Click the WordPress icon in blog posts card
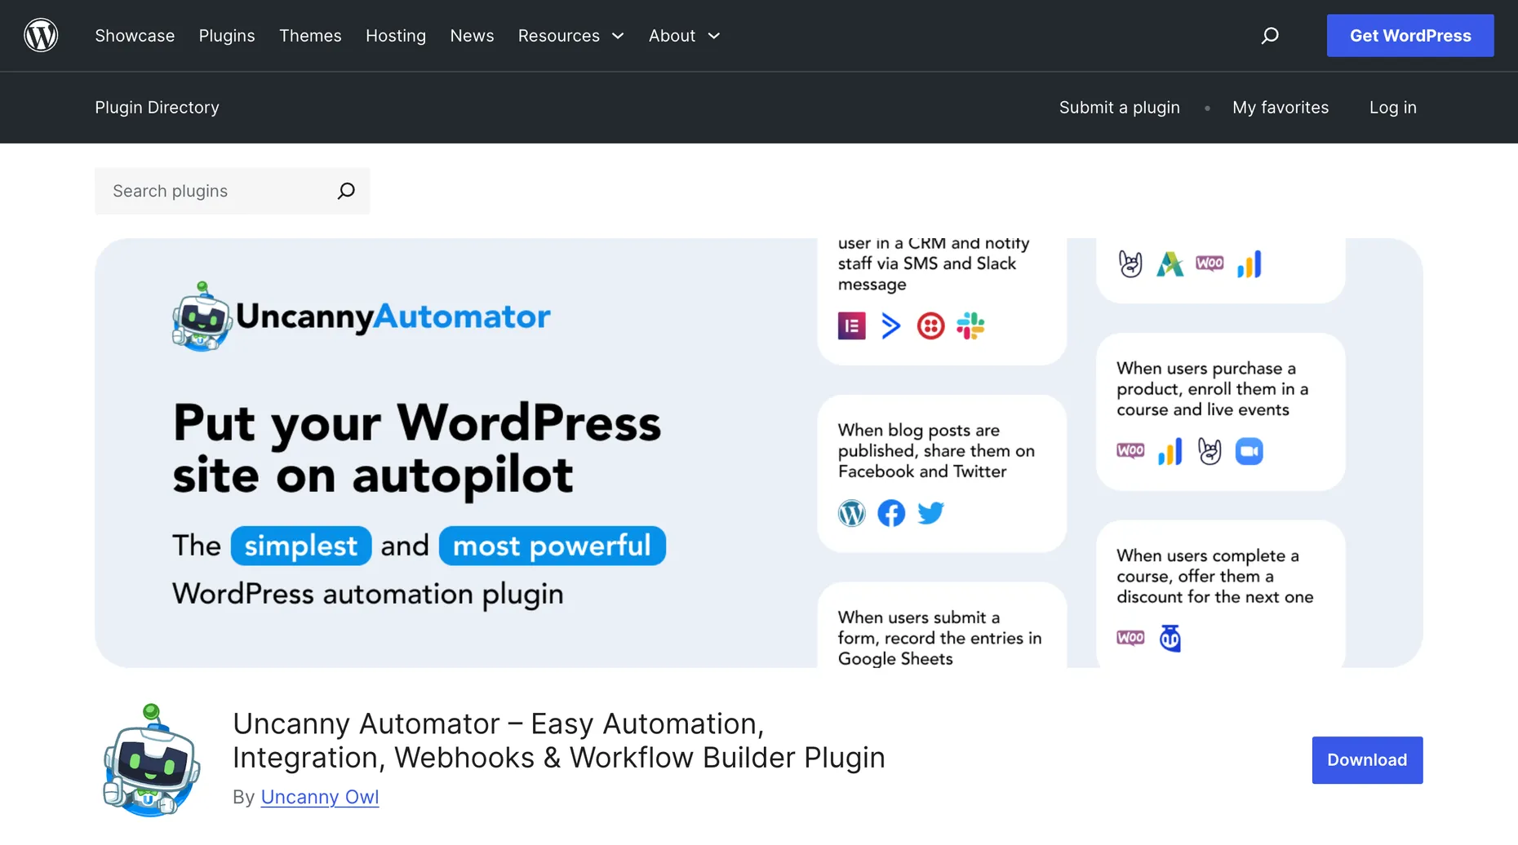Image resolution: width=1518 pixels, height=845 pixels. (x=851, y=513)
